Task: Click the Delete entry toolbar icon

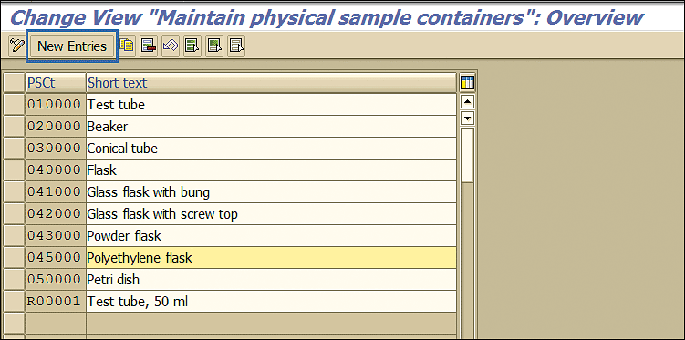Action: (x=149, y=46)
